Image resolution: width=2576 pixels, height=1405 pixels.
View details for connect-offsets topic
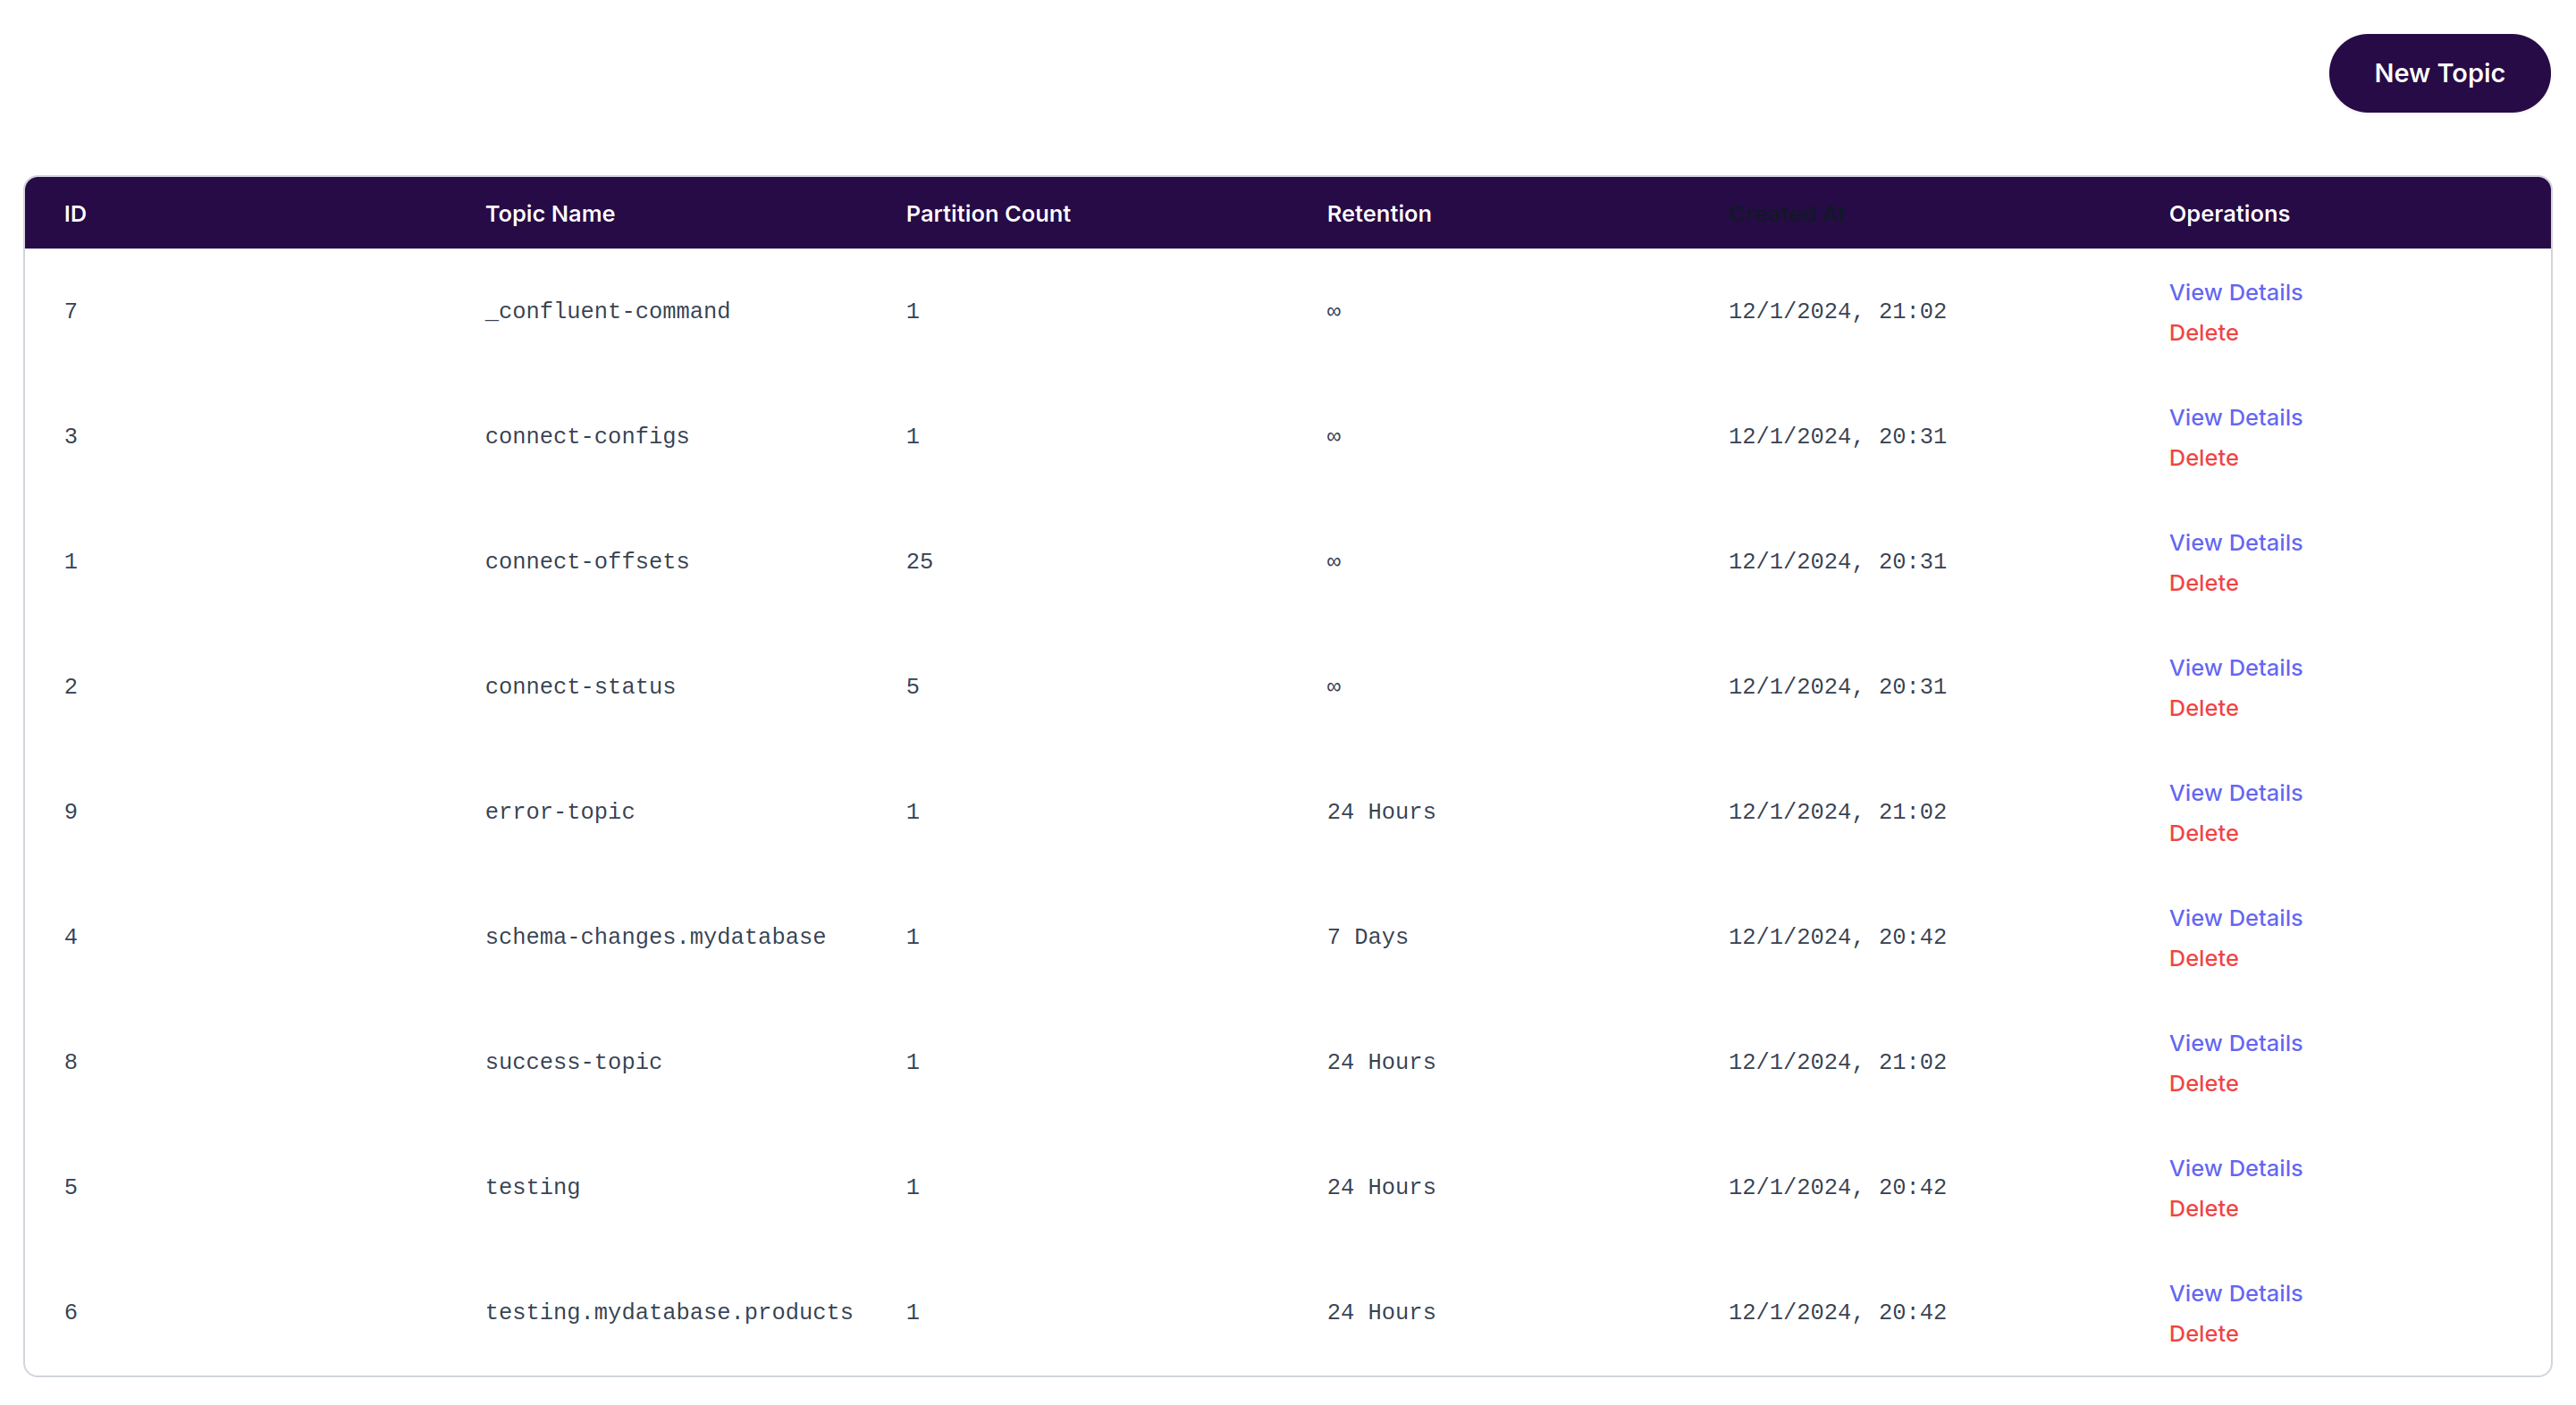[x=2236, y=542]
